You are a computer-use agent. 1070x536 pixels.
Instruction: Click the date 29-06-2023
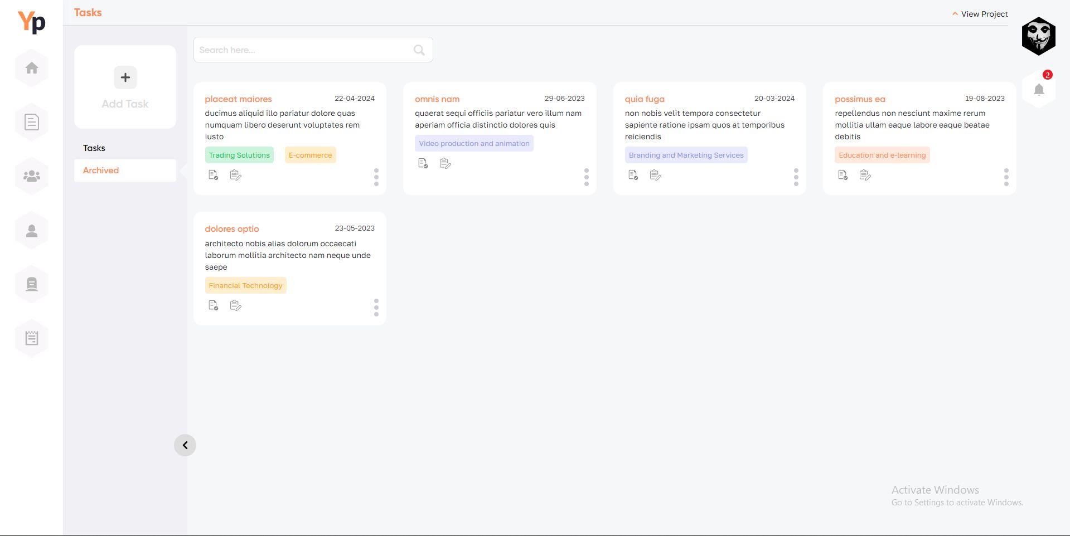point(565,99)
